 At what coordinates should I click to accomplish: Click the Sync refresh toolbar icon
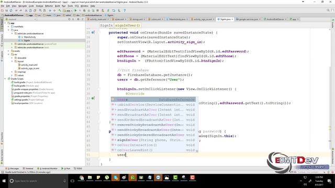click(10, 10)
